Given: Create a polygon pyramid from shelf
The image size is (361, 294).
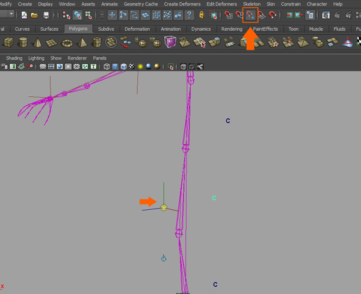Looking at the screenshot, I should click(82, 42).
